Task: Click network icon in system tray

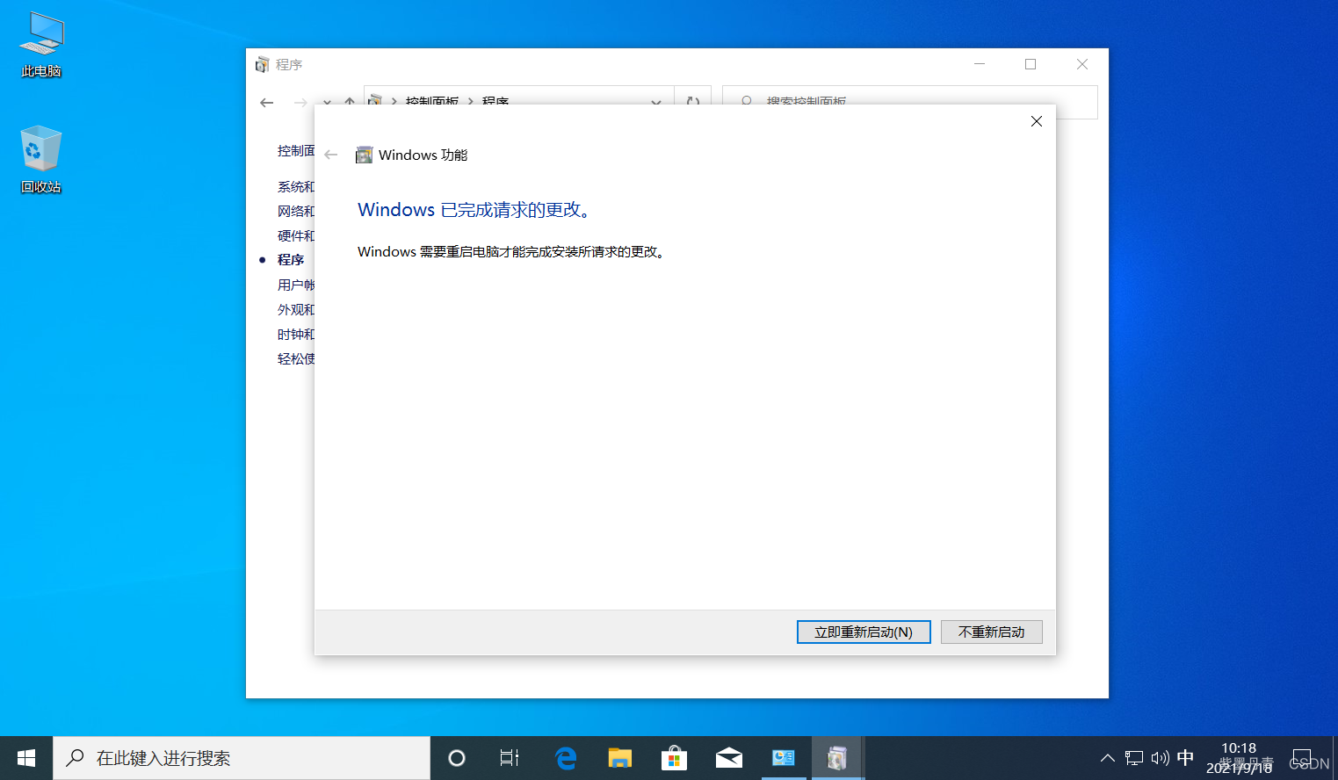Action: point(1134,758)
